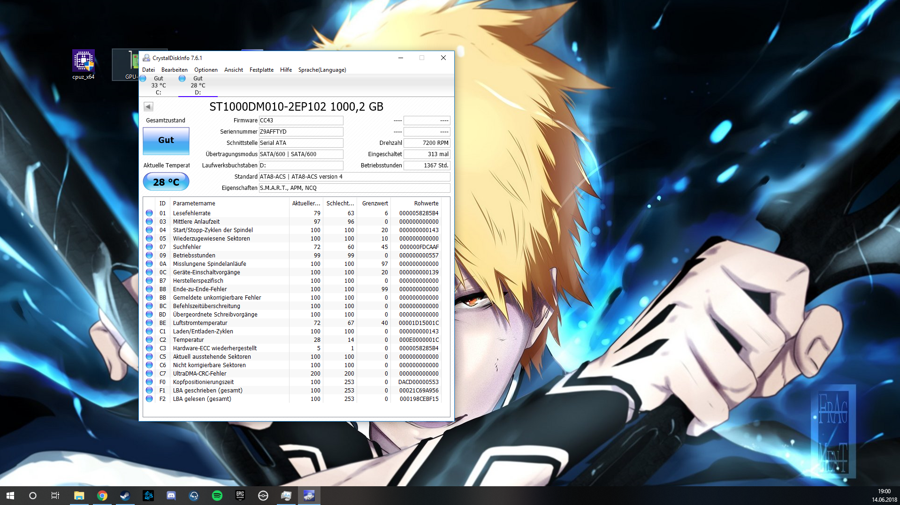Screen dimensions: 900x505
Task: Click the 28 °C temperature button
Action: 166,182
